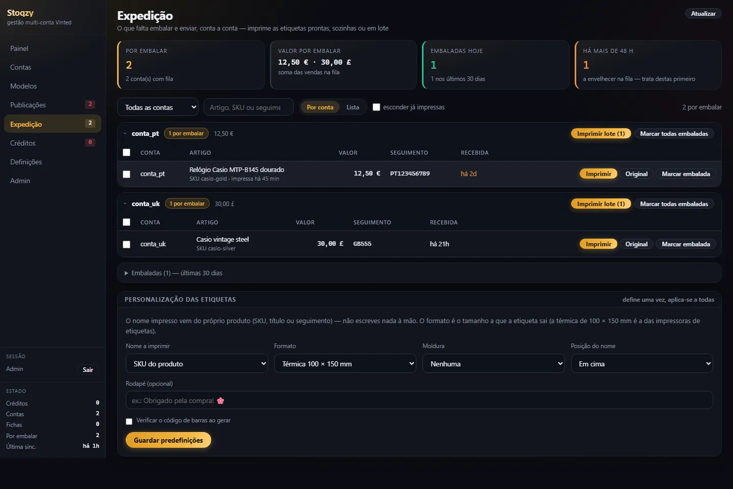Click Imprimir lote (1) for conta_uk
The height and width of the screenshot is (489, 733).
coord(601,204)
